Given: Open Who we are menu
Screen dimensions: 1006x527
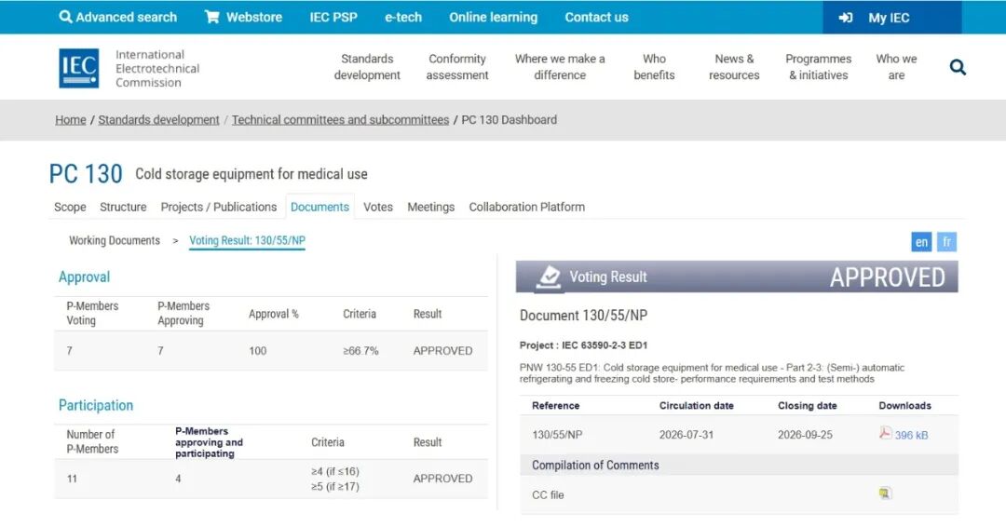Looking at the screenshot, I should pyautogui.click(x=896, y=67).
